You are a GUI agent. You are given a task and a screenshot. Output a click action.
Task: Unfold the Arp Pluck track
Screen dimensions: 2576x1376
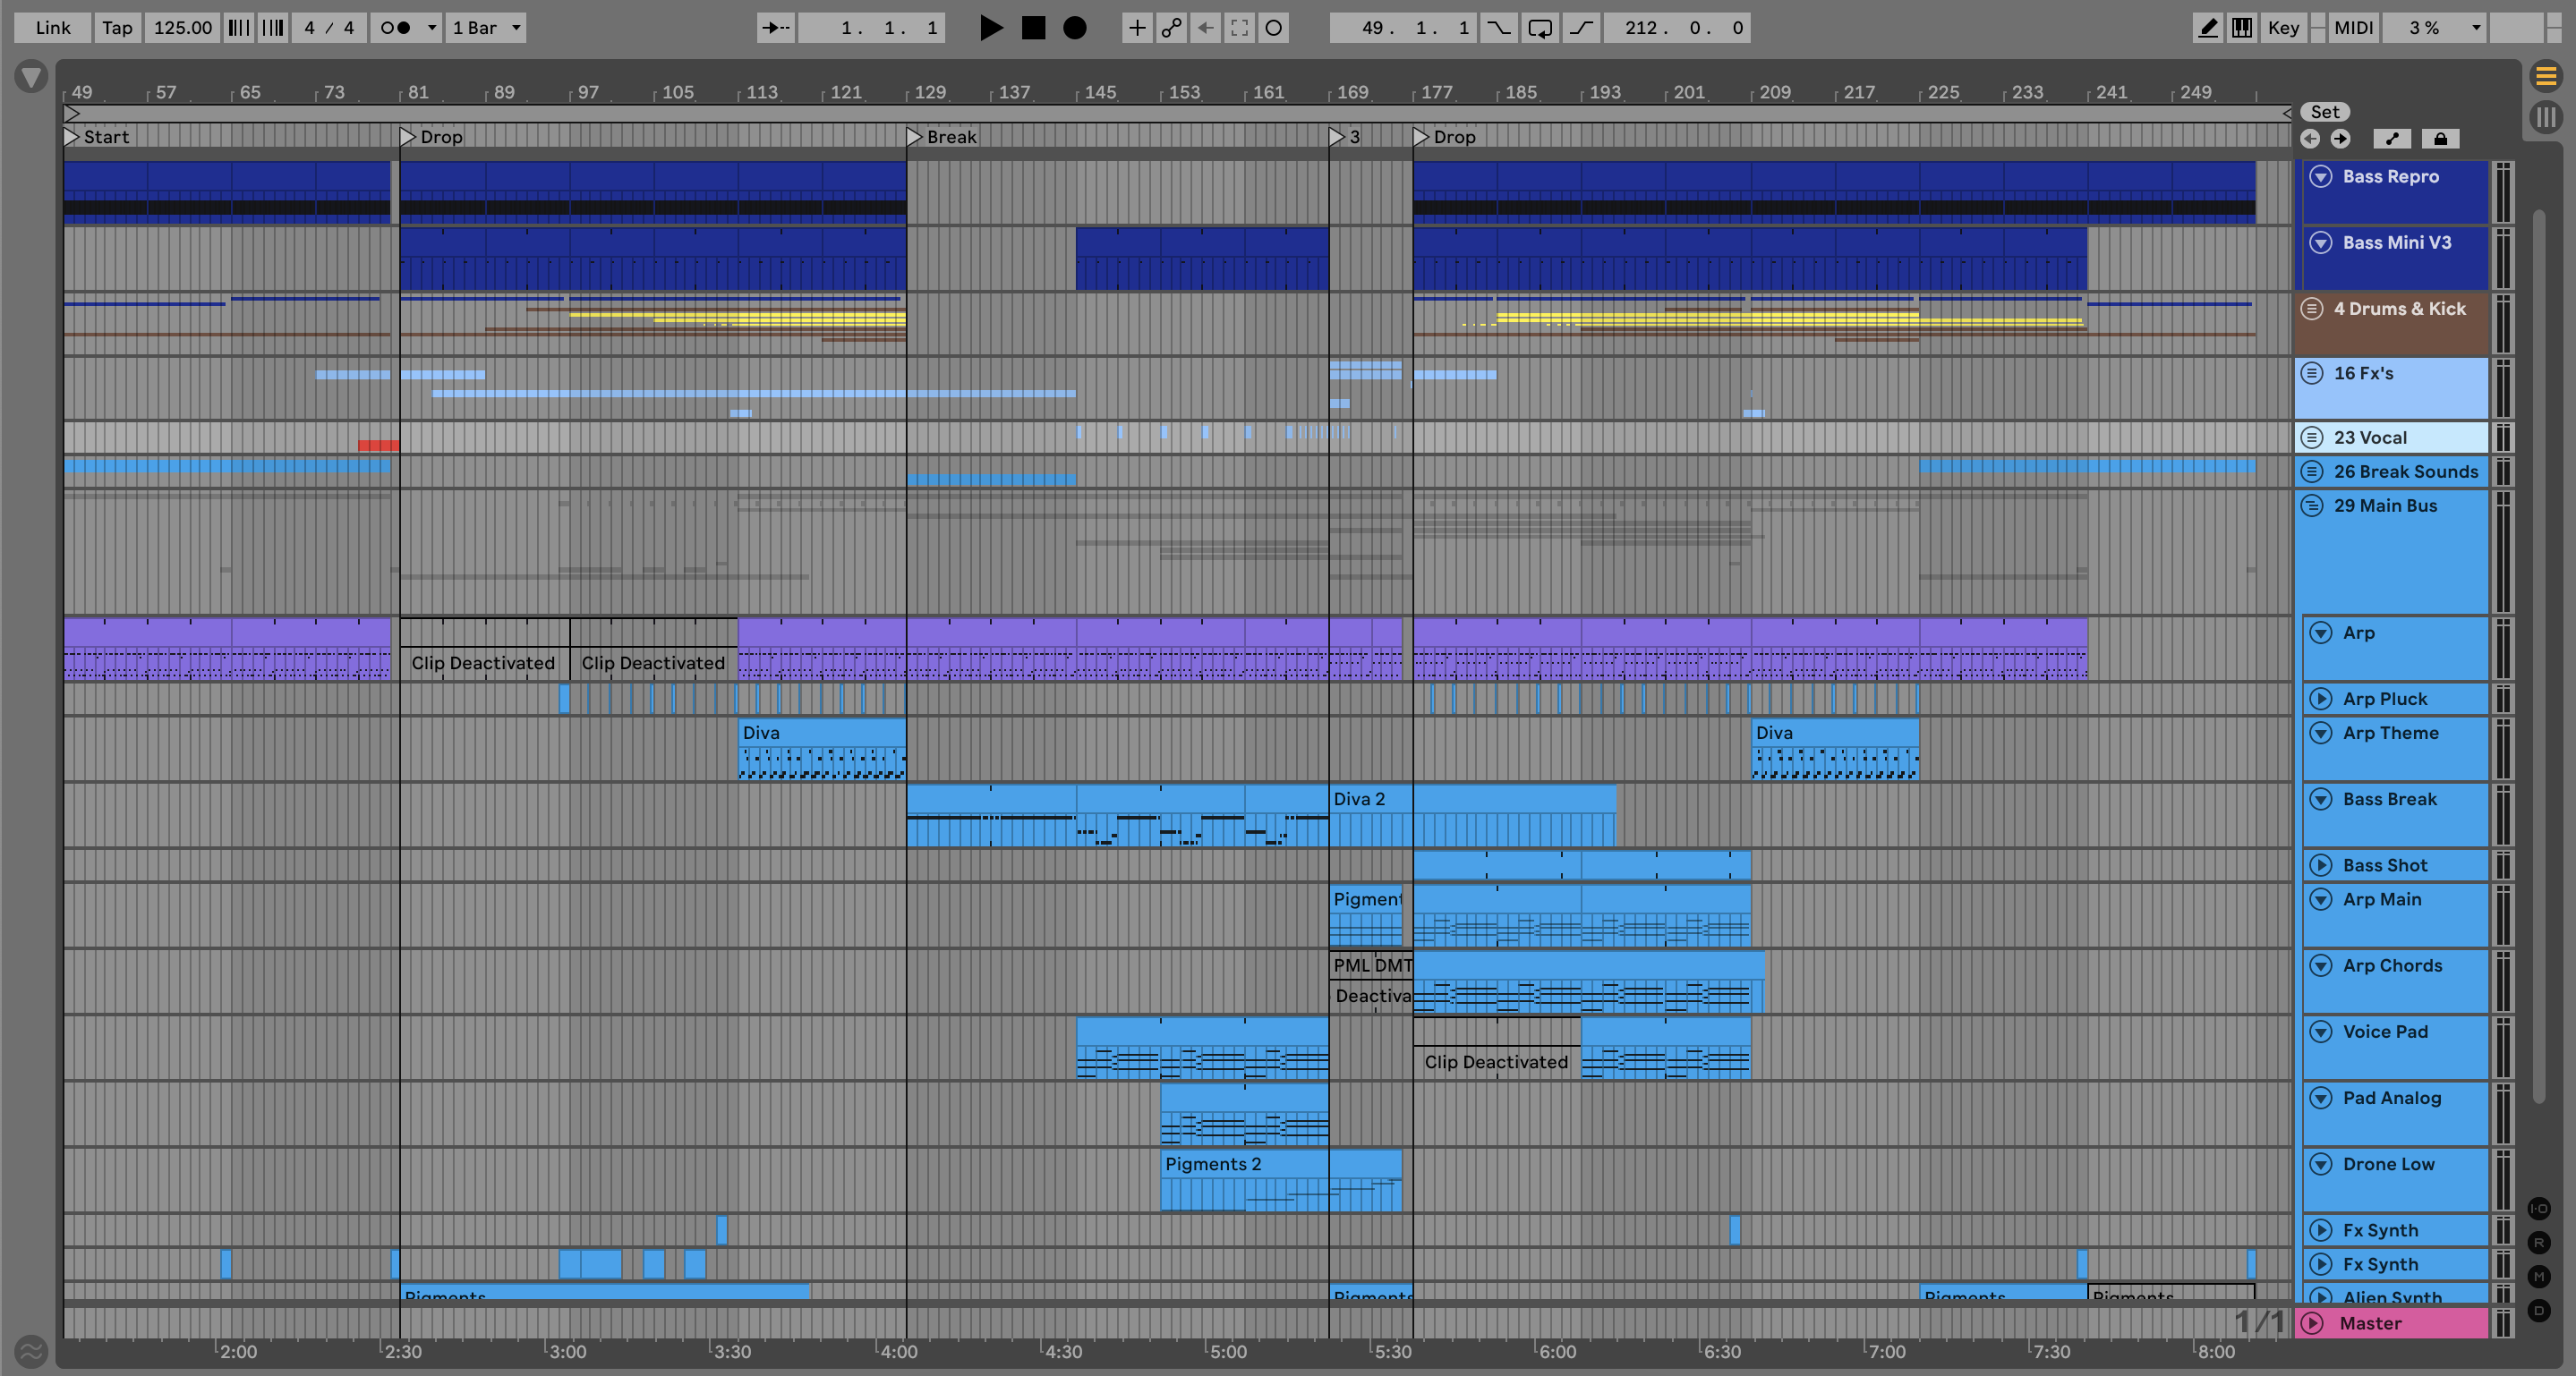pos(2321,700)
